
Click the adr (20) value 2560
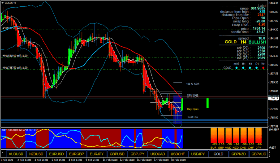point(261,48)
